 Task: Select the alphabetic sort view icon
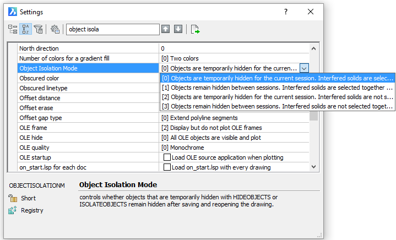(25, 29)
